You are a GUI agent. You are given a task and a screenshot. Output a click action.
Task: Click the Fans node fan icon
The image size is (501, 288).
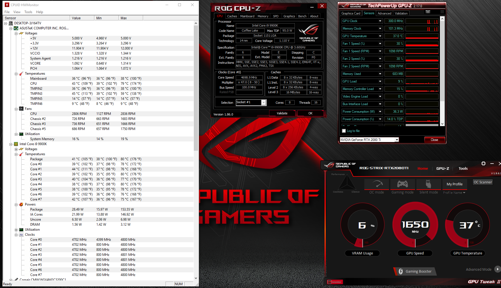(x=21, y=109)
